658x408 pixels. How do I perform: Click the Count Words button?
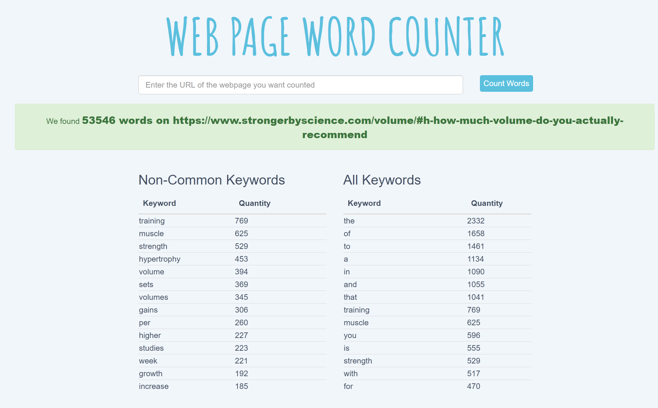click(x=506, y=83)
